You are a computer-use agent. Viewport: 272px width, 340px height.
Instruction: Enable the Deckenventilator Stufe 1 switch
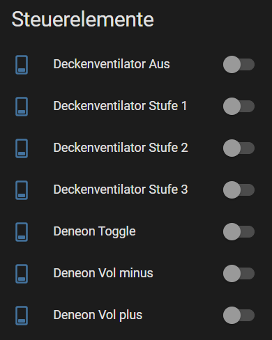tap(239, 106)
